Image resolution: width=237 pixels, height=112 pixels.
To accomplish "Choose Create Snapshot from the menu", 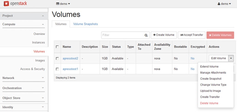I will pos(211,79).
